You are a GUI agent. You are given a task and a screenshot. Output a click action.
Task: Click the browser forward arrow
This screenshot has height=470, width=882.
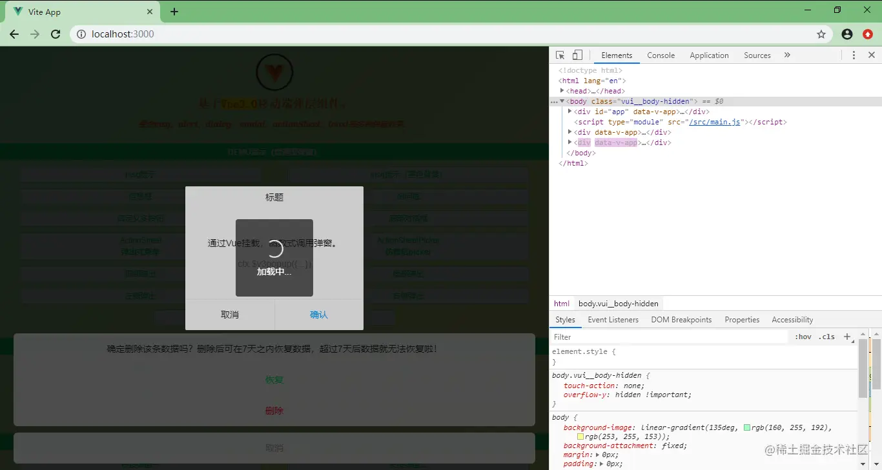point(35,34)
